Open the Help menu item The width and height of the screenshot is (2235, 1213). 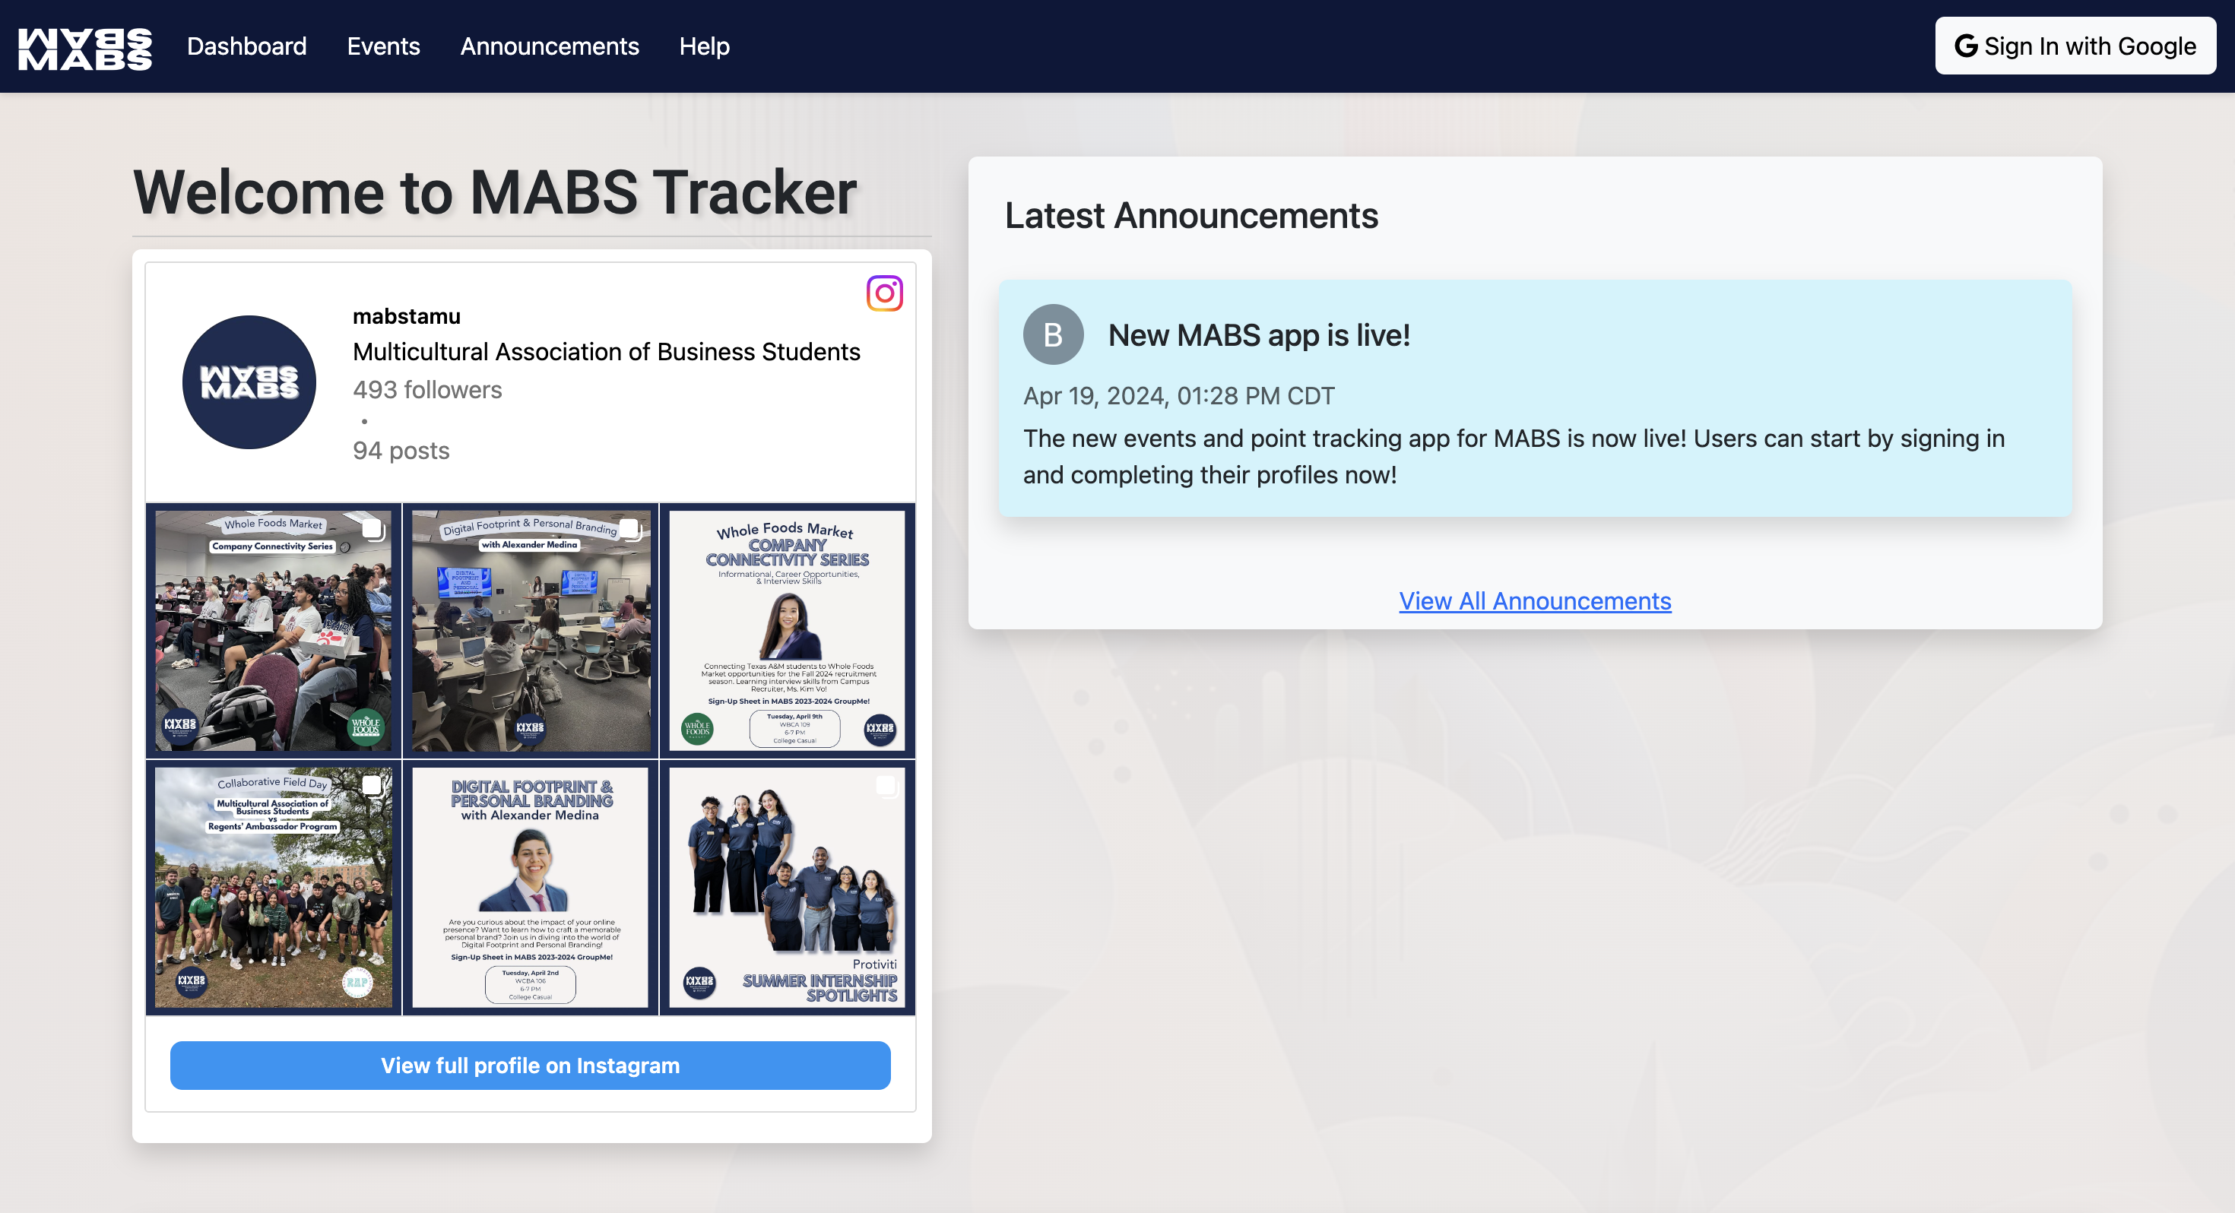click(704, 46)
